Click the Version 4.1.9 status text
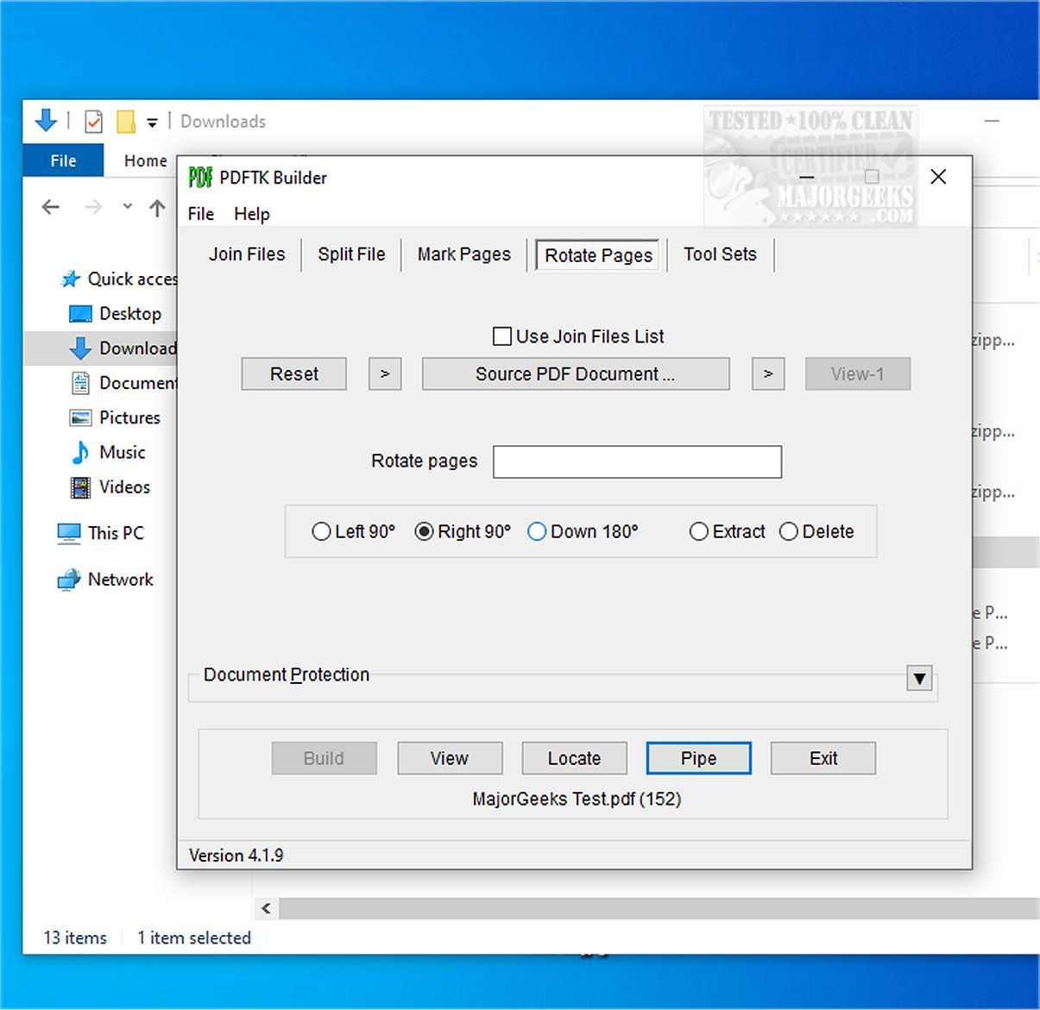 [x=236, y=856]
